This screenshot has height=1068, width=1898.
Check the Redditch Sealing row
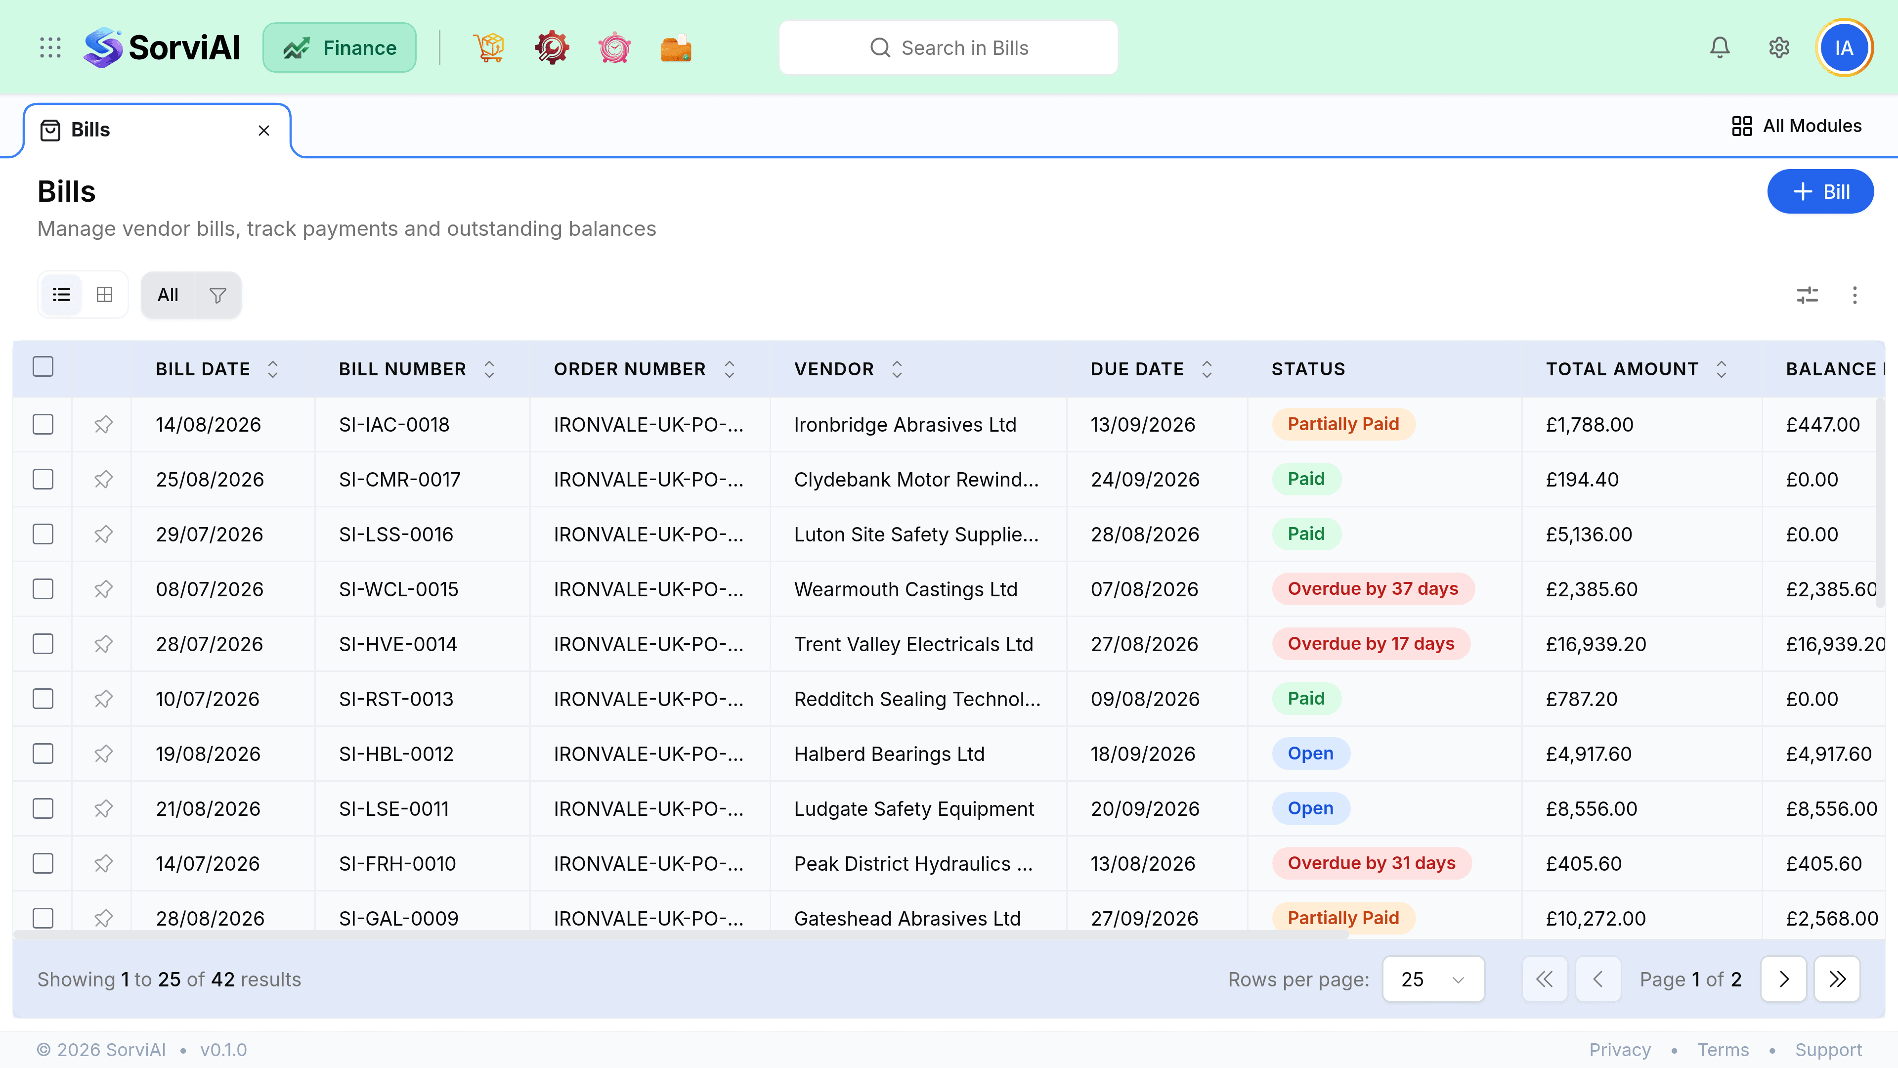coord(43,699)
